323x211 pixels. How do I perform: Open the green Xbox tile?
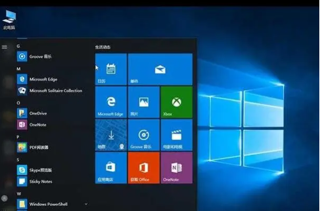176,102
